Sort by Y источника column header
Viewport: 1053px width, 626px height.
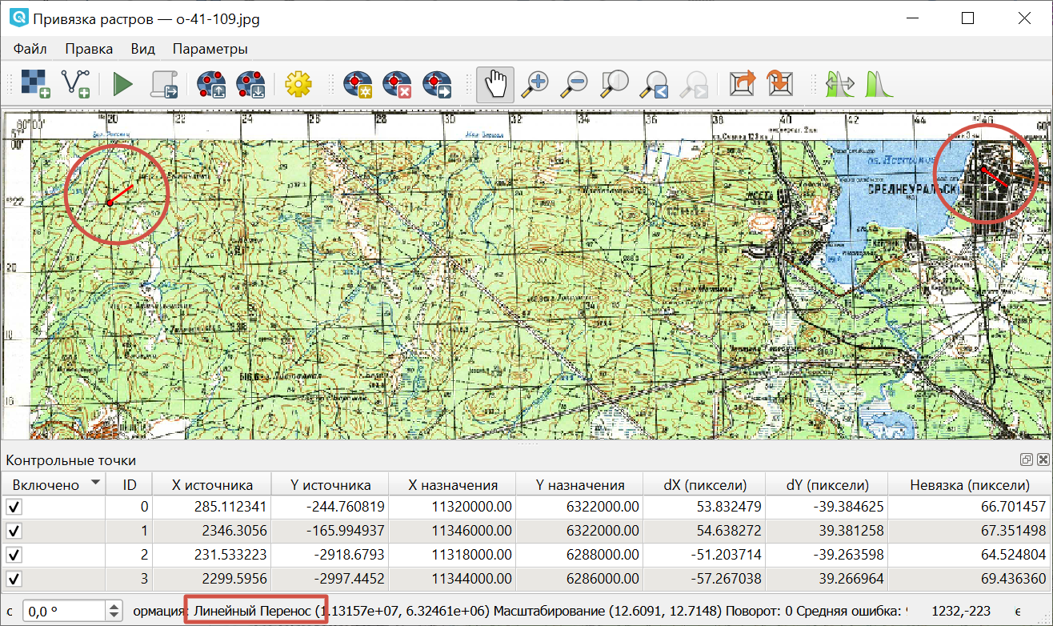click(x=330, y=484)
